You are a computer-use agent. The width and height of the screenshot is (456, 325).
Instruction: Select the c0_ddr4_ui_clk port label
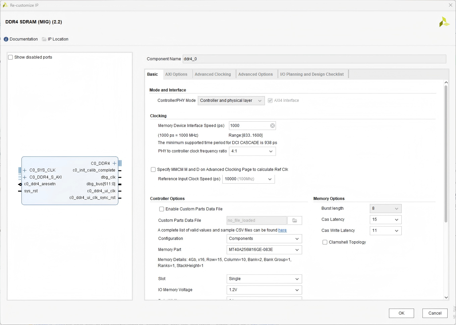coord(101,191)
